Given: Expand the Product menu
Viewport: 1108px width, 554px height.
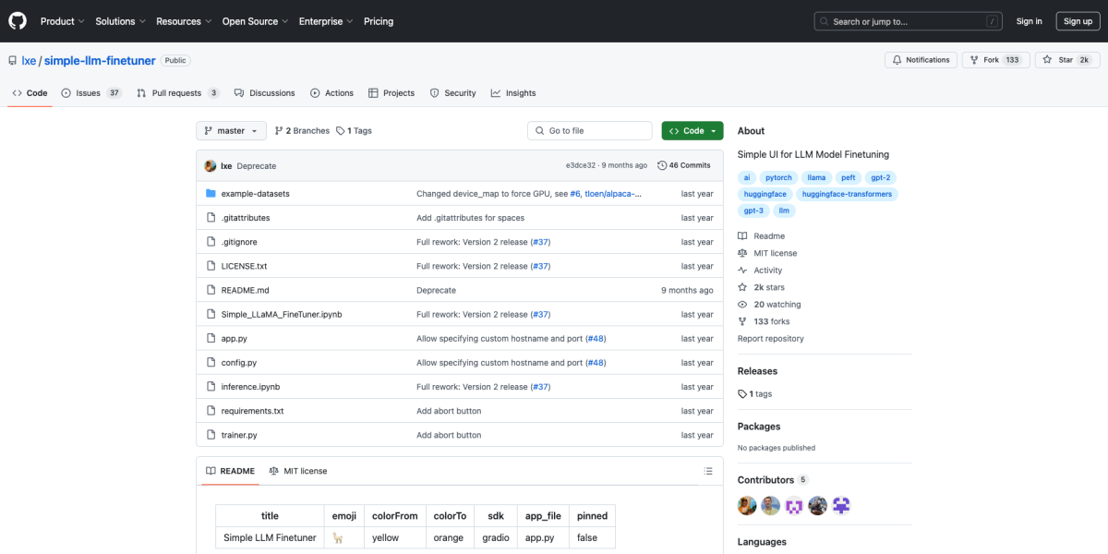Looking at the screenshot, I should coord(62,21).
